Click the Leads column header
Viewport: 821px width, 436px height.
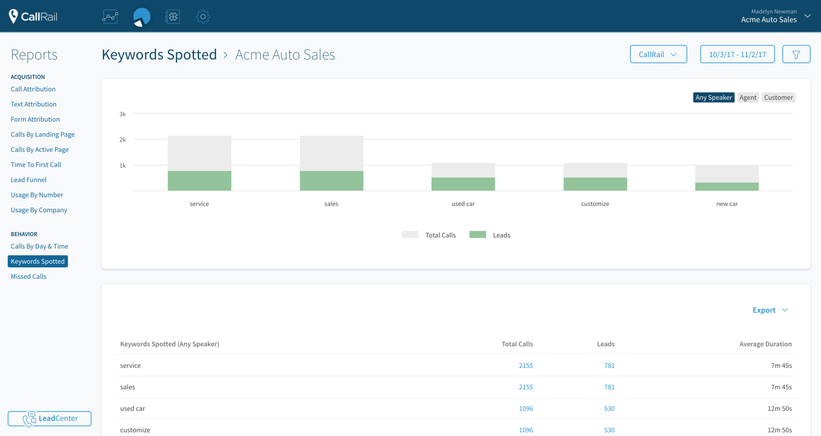pos(606,344)
